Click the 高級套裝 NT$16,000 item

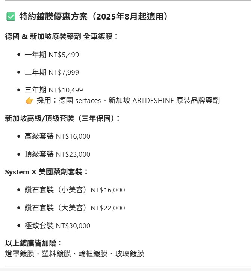pos(57,136)
